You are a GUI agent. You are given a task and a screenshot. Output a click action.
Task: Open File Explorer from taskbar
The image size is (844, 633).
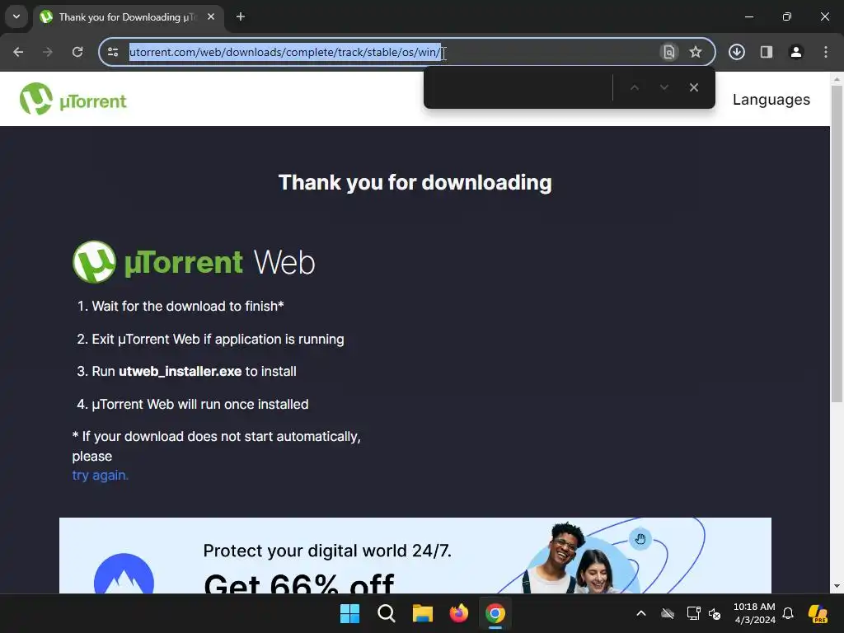423,613
